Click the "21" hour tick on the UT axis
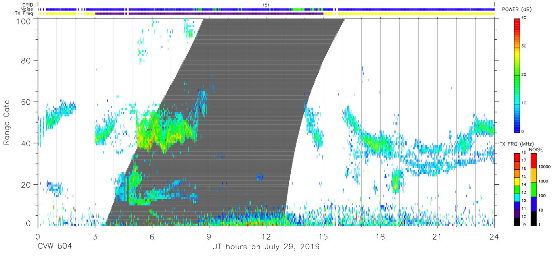Image resolution: width=556 pixels, height=256 pixels. click(x=437, y=236)
